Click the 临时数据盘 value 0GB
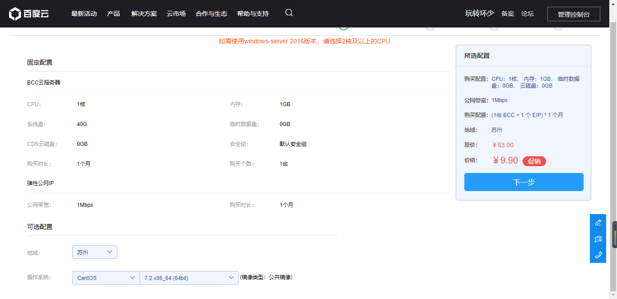This screenshot has height=299, width=617. [285, 124]
